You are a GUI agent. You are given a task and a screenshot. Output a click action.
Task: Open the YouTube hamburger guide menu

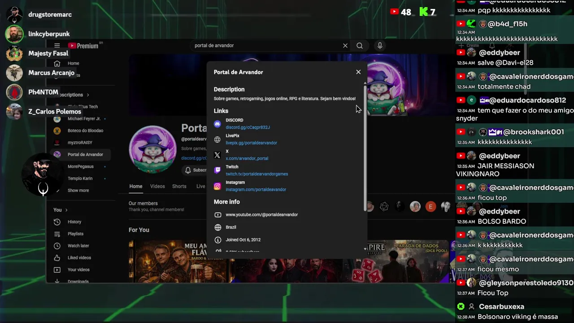click(x=57, y=46)
